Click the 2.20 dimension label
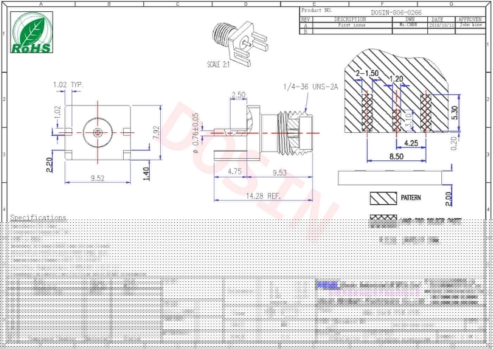 click(49, 165)
